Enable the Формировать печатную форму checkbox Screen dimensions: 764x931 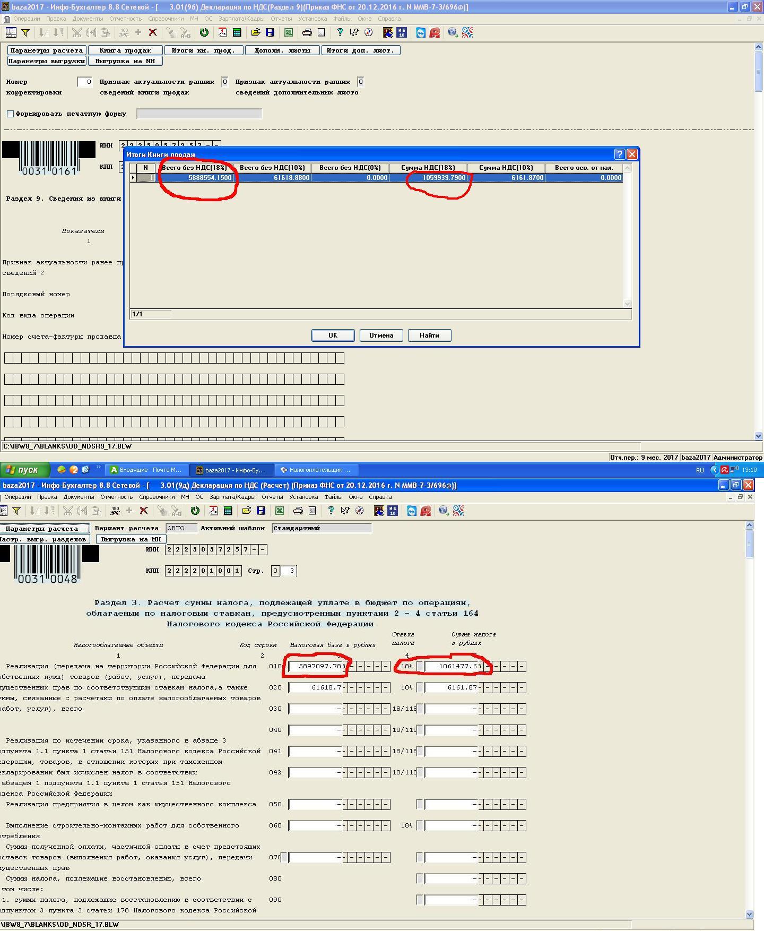click(x=10, y=114)
